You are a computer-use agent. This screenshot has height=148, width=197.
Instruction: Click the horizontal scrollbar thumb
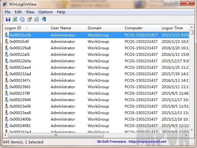[56, 135]
